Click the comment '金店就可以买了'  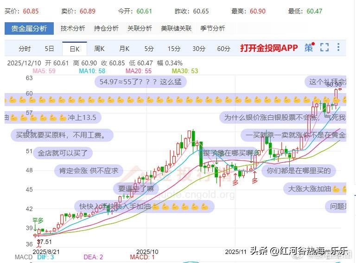(63, 153)
